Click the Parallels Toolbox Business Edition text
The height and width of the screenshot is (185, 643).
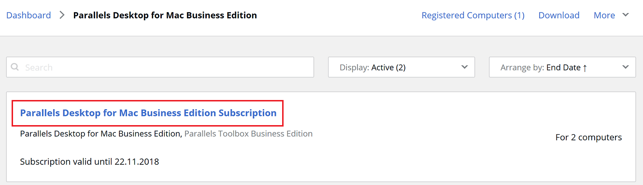click(x=248, y=134)
